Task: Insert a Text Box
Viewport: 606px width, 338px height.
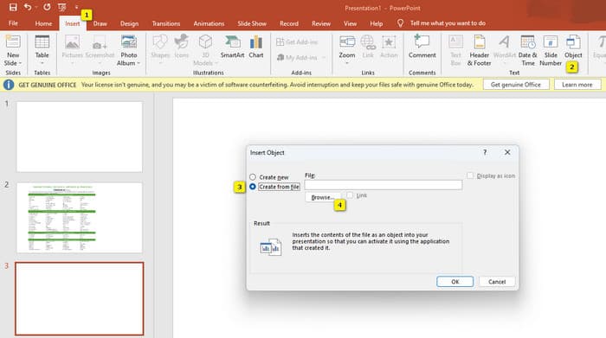Action: 455,50
